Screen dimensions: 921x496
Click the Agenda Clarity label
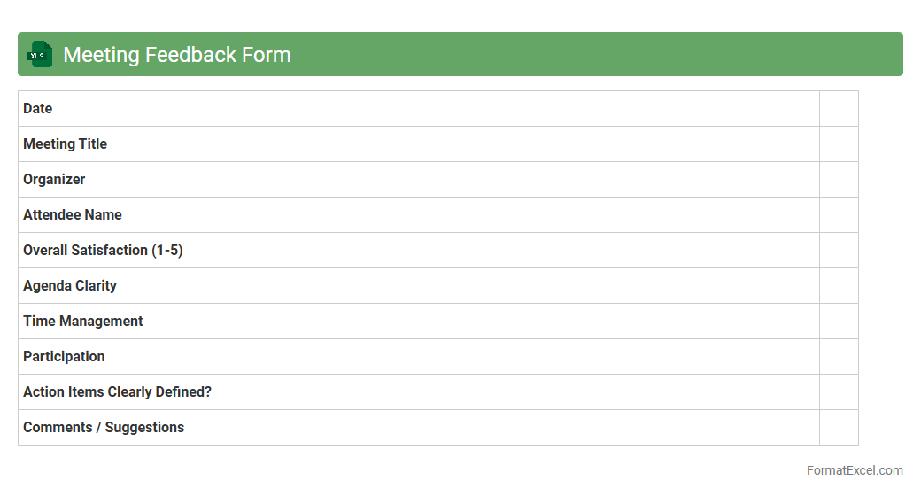(70, 286)
